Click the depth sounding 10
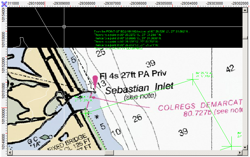This screenshot has width=250, height=157. click(x=116, y=132)
